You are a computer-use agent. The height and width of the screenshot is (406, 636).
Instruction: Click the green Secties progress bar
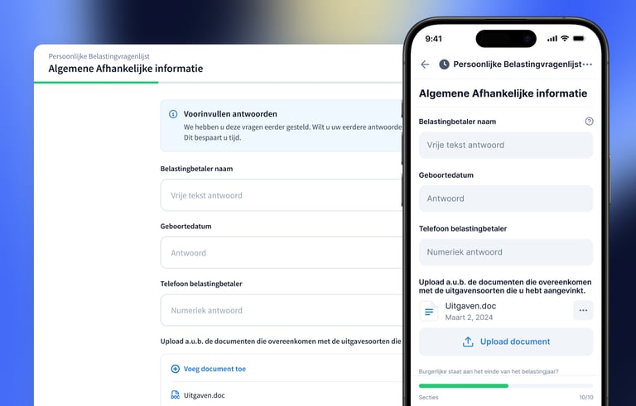click(464, 385)
